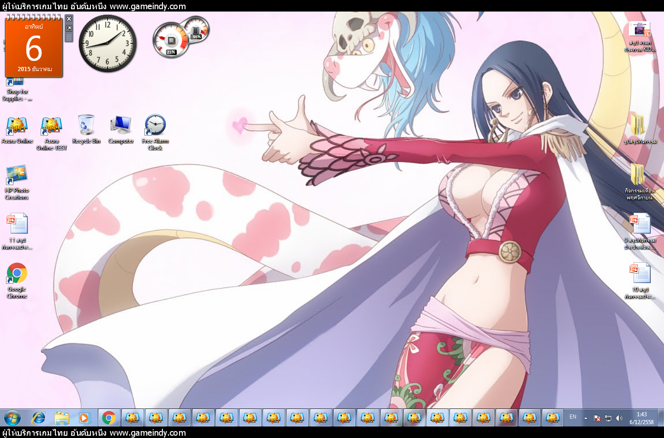The height and width of the screenshot is (438, 664).
Task: Click the Show desktop button
Action: coord(660,418)
